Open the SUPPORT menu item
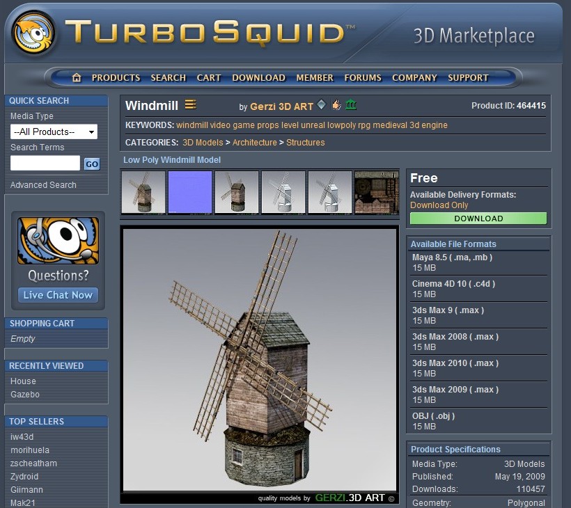Screen dimensions: 571x508 click(468, 78)
